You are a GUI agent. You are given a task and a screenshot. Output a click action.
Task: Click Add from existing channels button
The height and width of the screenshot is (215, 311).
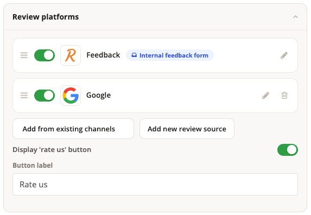click(x=73, y=129)
